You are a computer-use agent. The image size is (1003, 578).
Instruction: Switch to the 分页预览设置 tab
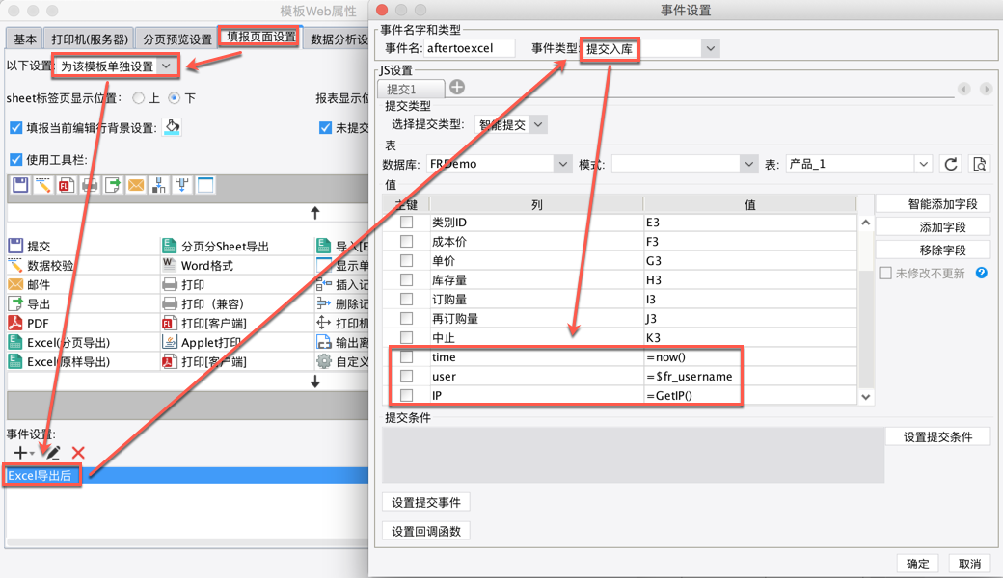pyautogui.click(x=177, y=39)
